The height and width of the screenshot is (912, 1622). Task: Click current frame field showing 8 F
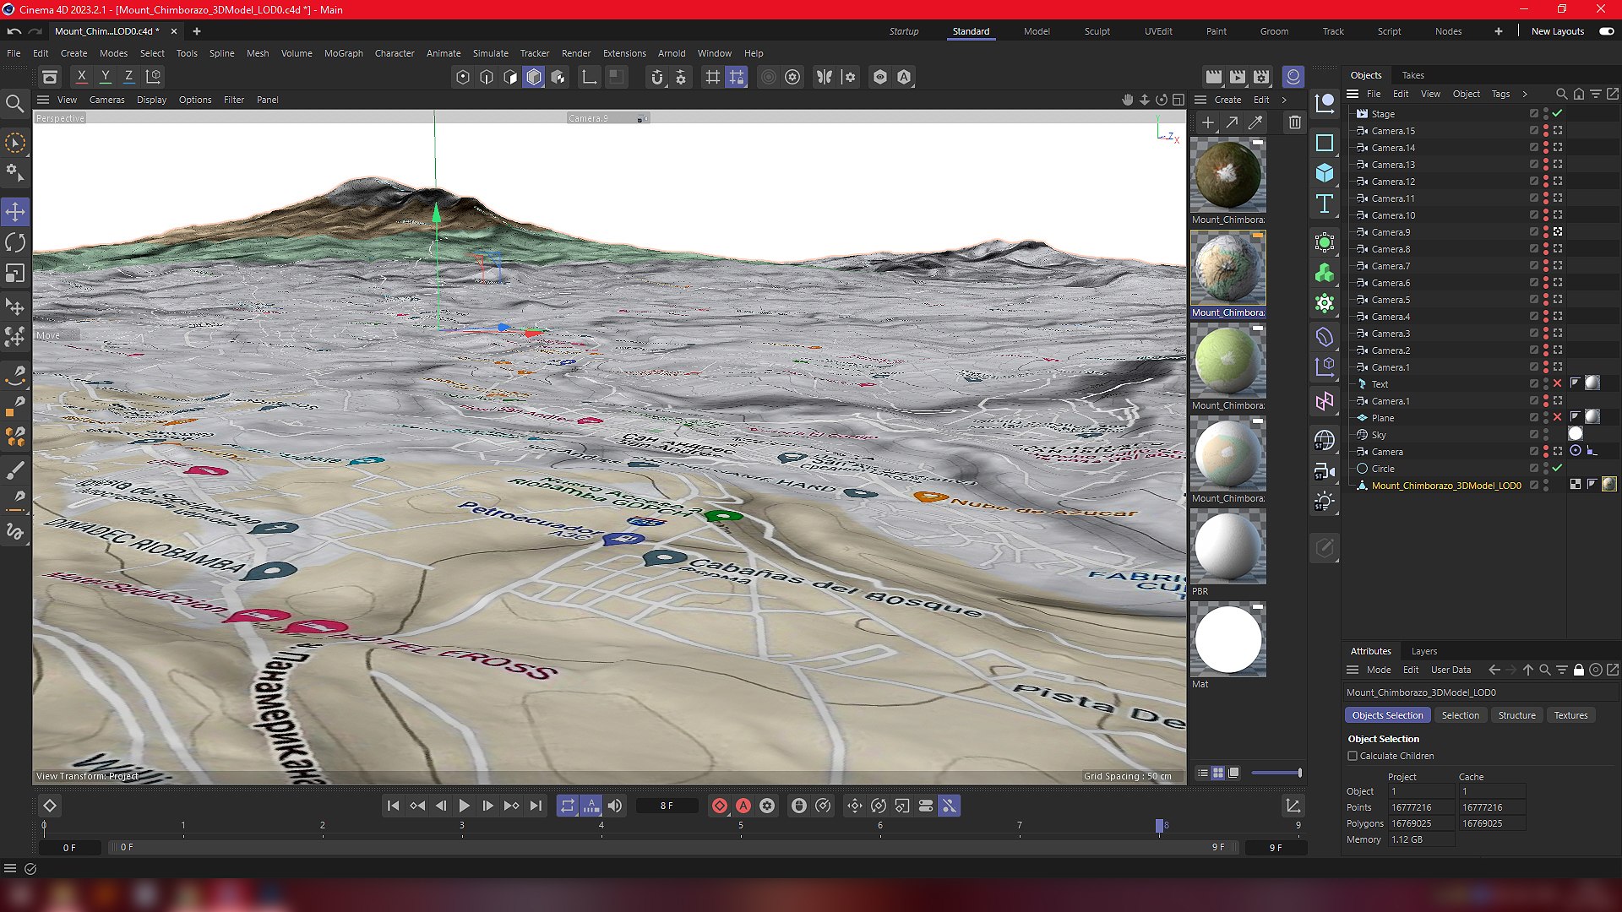pos(667,806)
